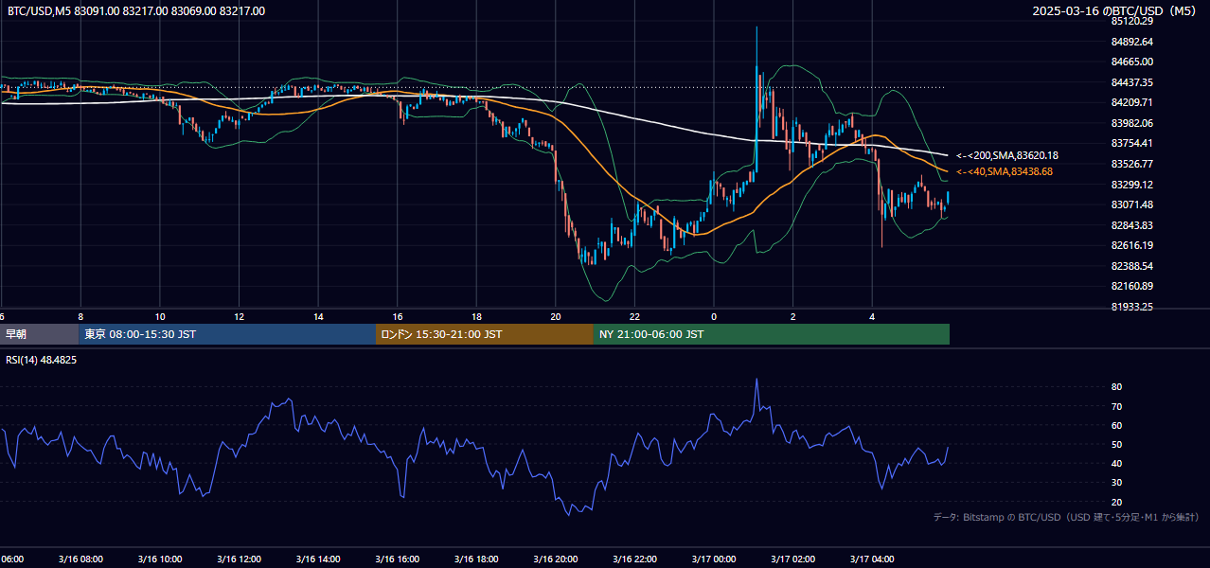Screen dimensions: 1210x568
Task: Click hour label 0 under price chart
Action: (714, 316)
